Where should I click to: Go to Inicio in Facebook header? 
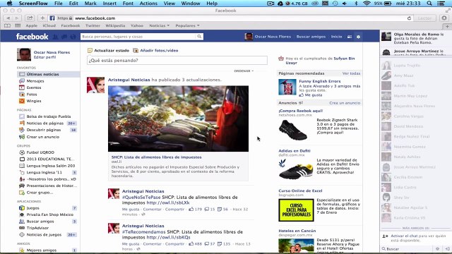336,37
